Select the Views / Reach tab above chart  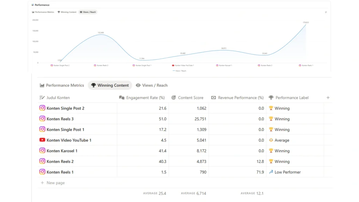88,12
